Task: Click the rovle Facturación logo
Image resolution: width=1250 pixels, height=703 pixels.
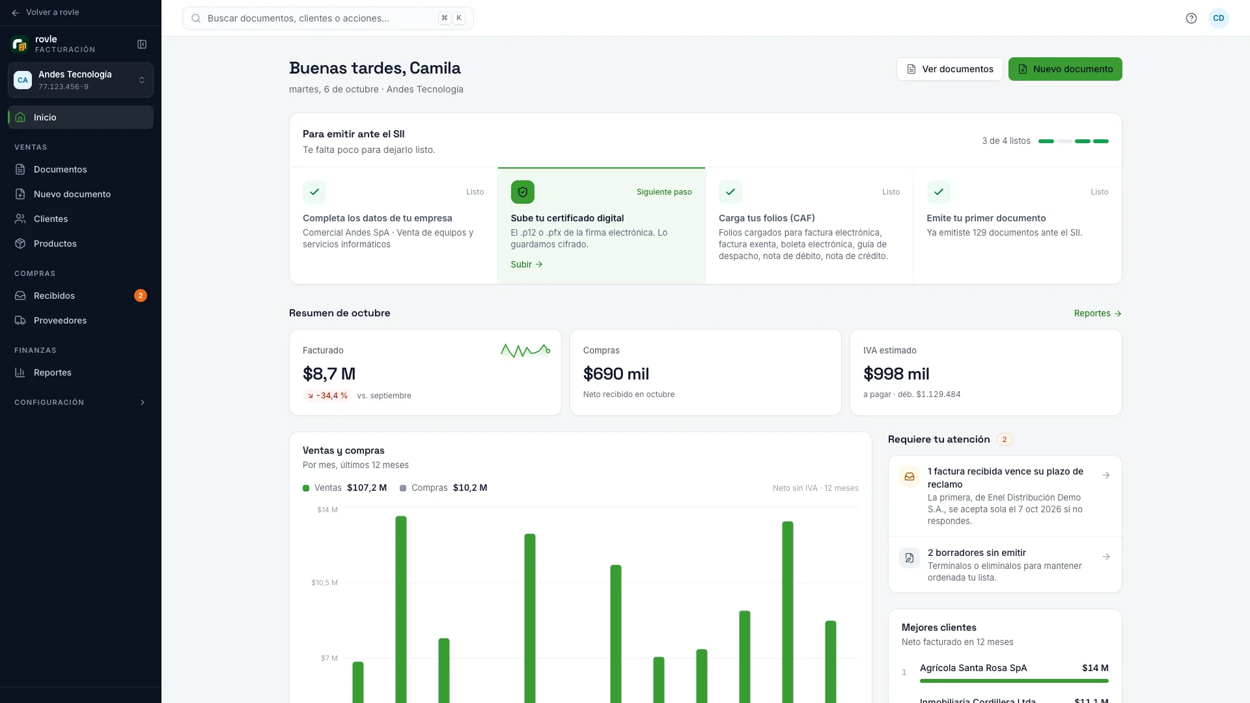Action: [20, 44]
